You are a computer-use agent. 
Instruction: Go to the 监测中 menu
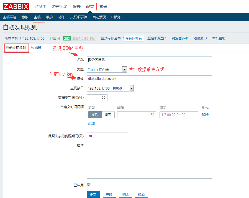(x=40, y=7)
